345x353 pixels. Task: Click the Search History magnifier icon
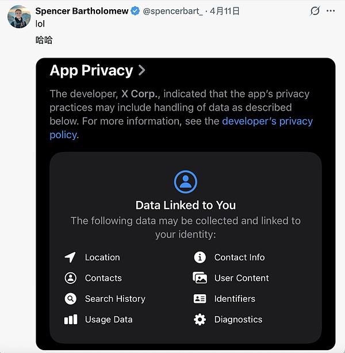point(70,299)
